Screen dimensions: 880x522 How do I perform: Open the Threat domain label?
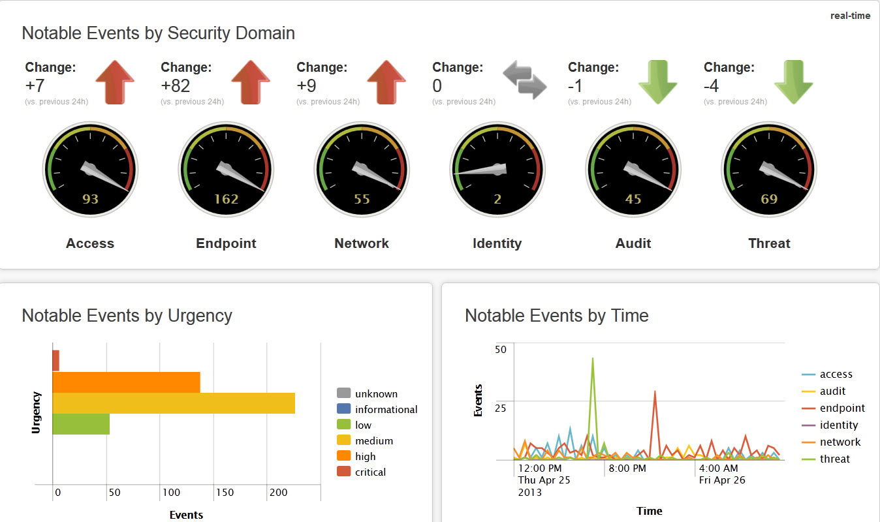pos(769,243)
